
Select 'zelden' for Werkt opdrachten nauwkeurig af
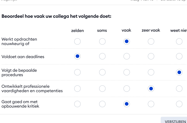(77, 41)
